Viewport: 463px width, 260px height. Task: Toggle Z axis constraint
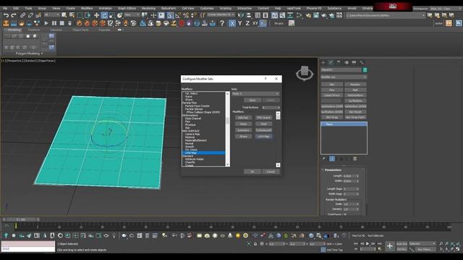pos(247,23)
